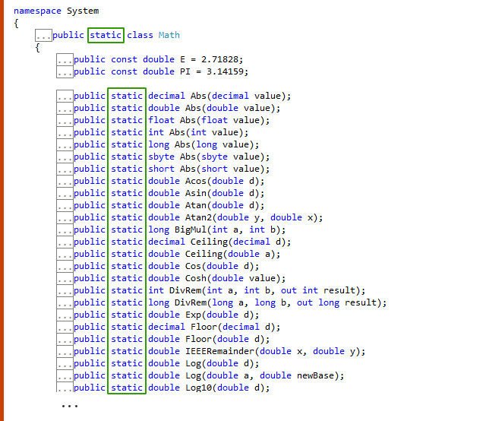
Task: Expand collapsed comment before Ceiling(decimal d)
Action: [65, 242]
